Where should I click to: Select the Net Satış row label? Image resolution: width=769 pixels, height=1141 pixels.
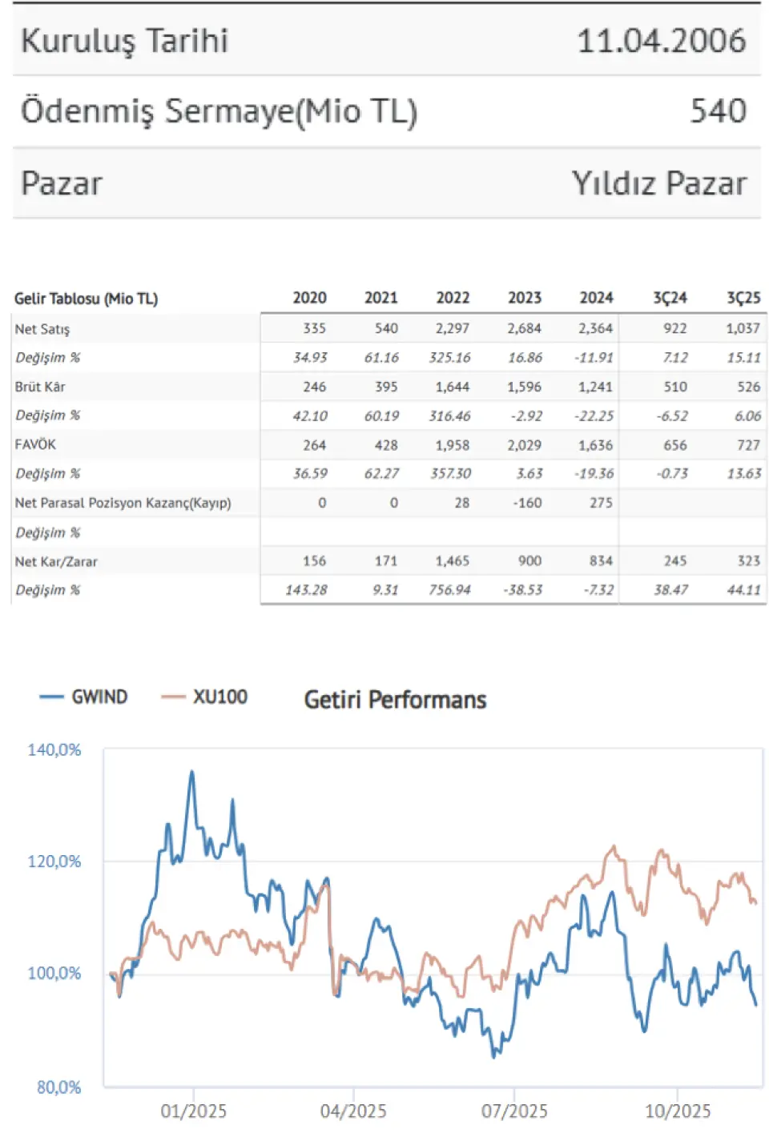click(x=42, y=329)
